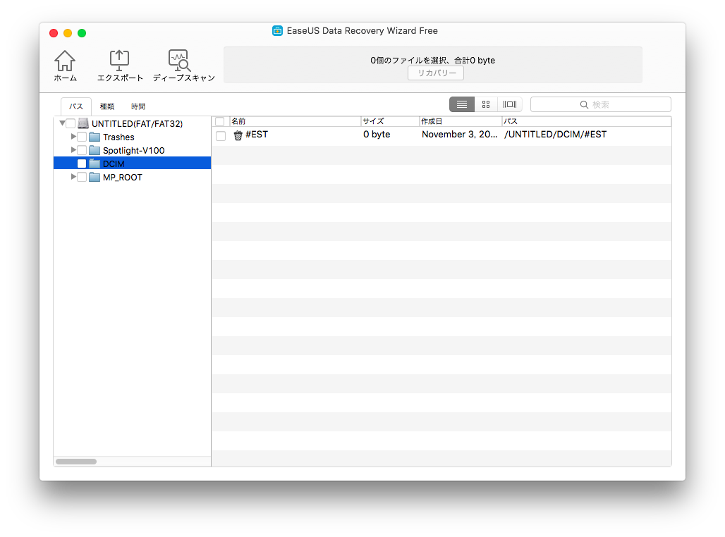Toggle the select-all header checkbox
This screenshot has height=537, width=725.
pos(220,121)
